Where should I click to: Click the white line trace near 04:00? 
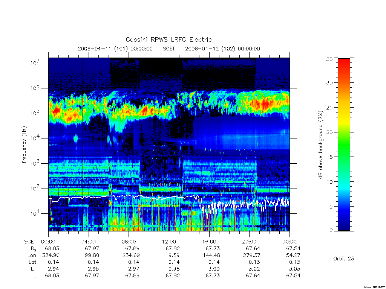(88, 197)
